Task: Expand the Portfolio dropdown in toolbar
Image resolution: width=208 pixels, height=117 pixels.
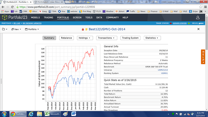Action: coord(32,29)
